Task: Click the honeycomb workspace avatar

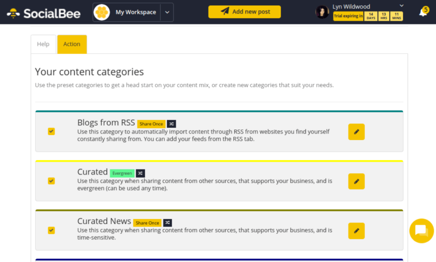Action: (102, 12)
